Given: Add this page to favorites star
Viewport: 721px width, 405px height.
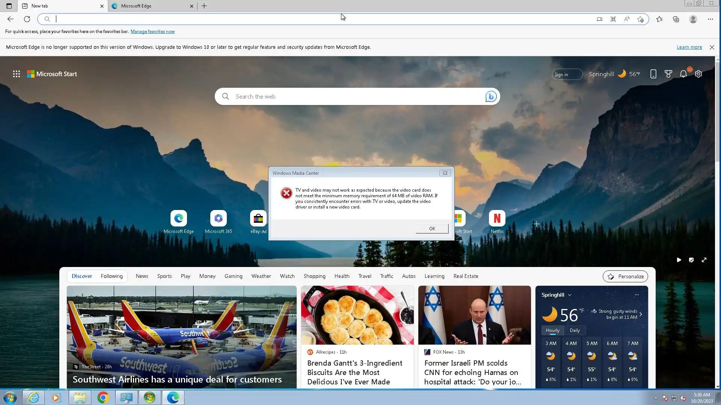Looking at the screenshot, I should [x=641, y=19].
